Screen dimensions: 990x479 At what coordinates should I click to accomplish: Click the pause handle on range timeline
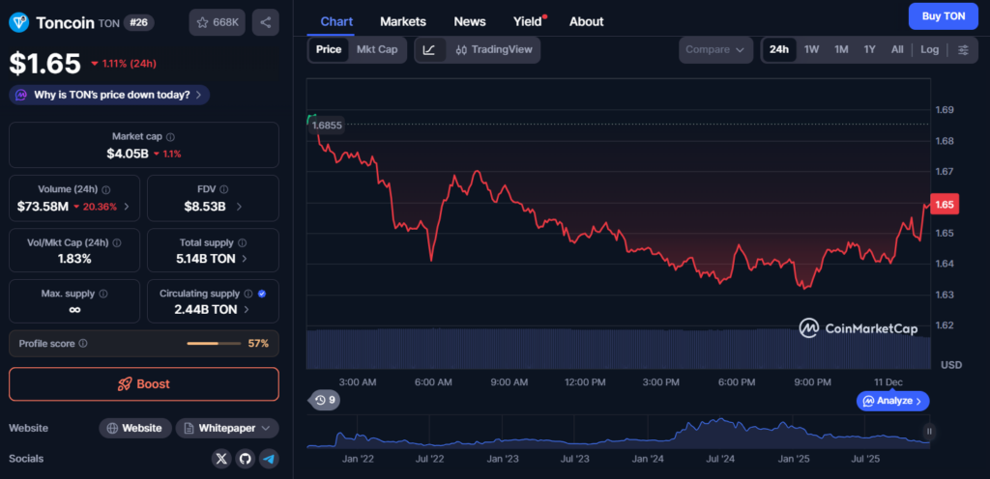point(929,432)
